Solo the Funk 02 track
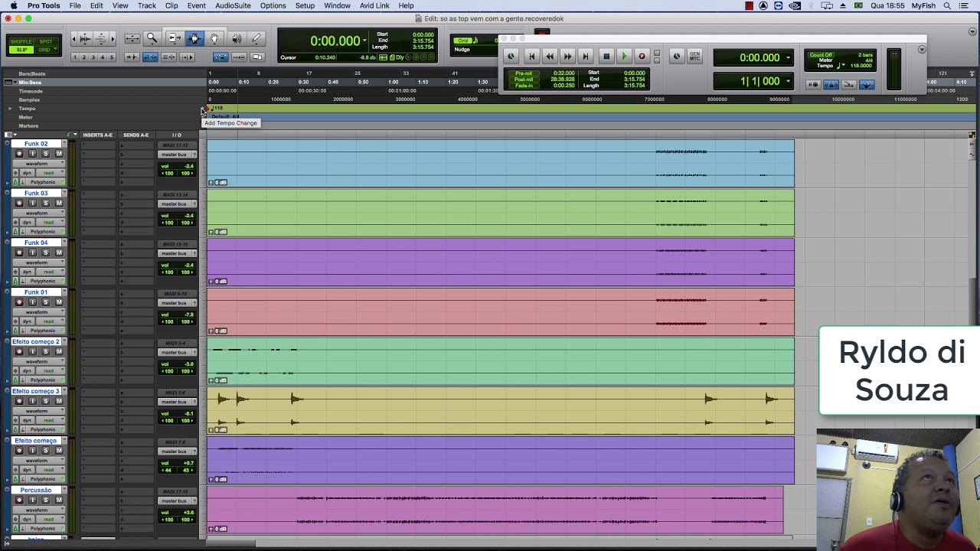Viewport: 980px width, 551px height. click(x=45, y=154)
